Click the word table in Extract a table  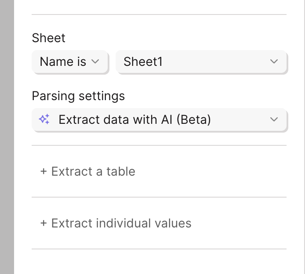tap(121, 171)
